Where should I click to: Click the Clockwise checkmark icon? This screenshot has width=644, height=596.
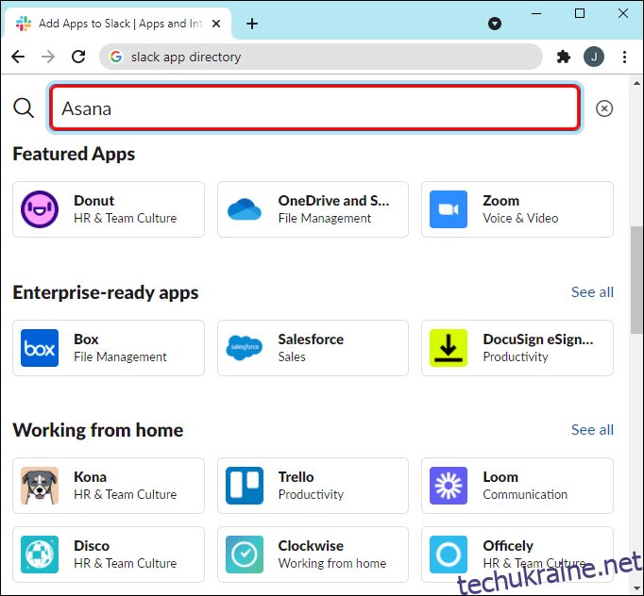[245, 555]
